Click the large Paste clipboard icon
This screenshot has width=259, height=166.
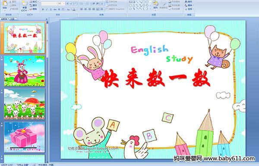coord(5,3)
